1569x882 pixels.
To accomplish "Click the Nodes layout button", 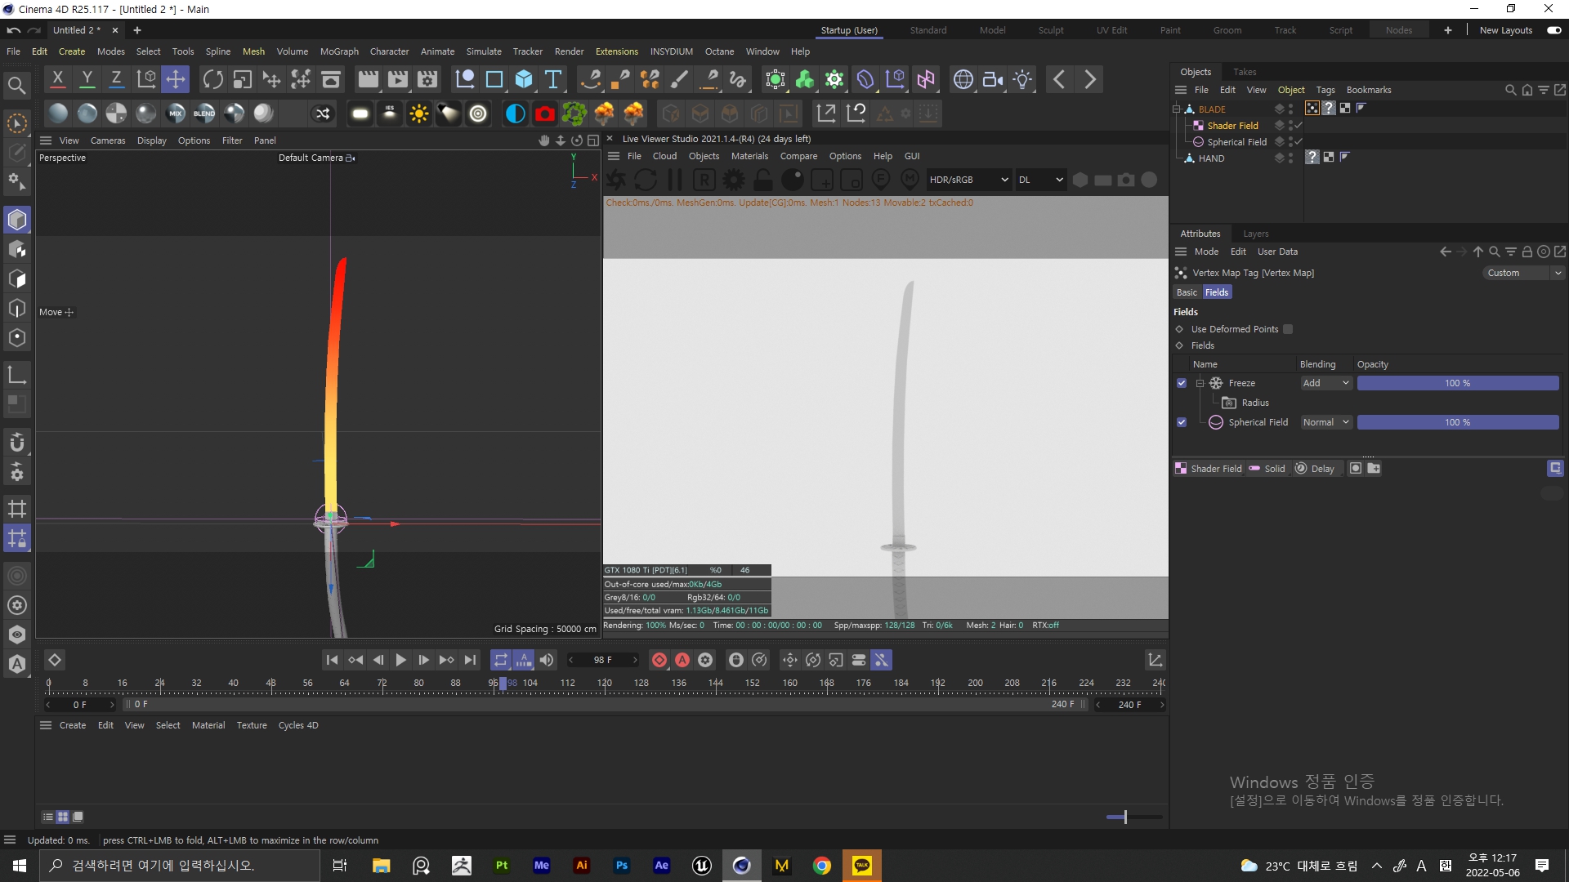I will [1399, 29].
